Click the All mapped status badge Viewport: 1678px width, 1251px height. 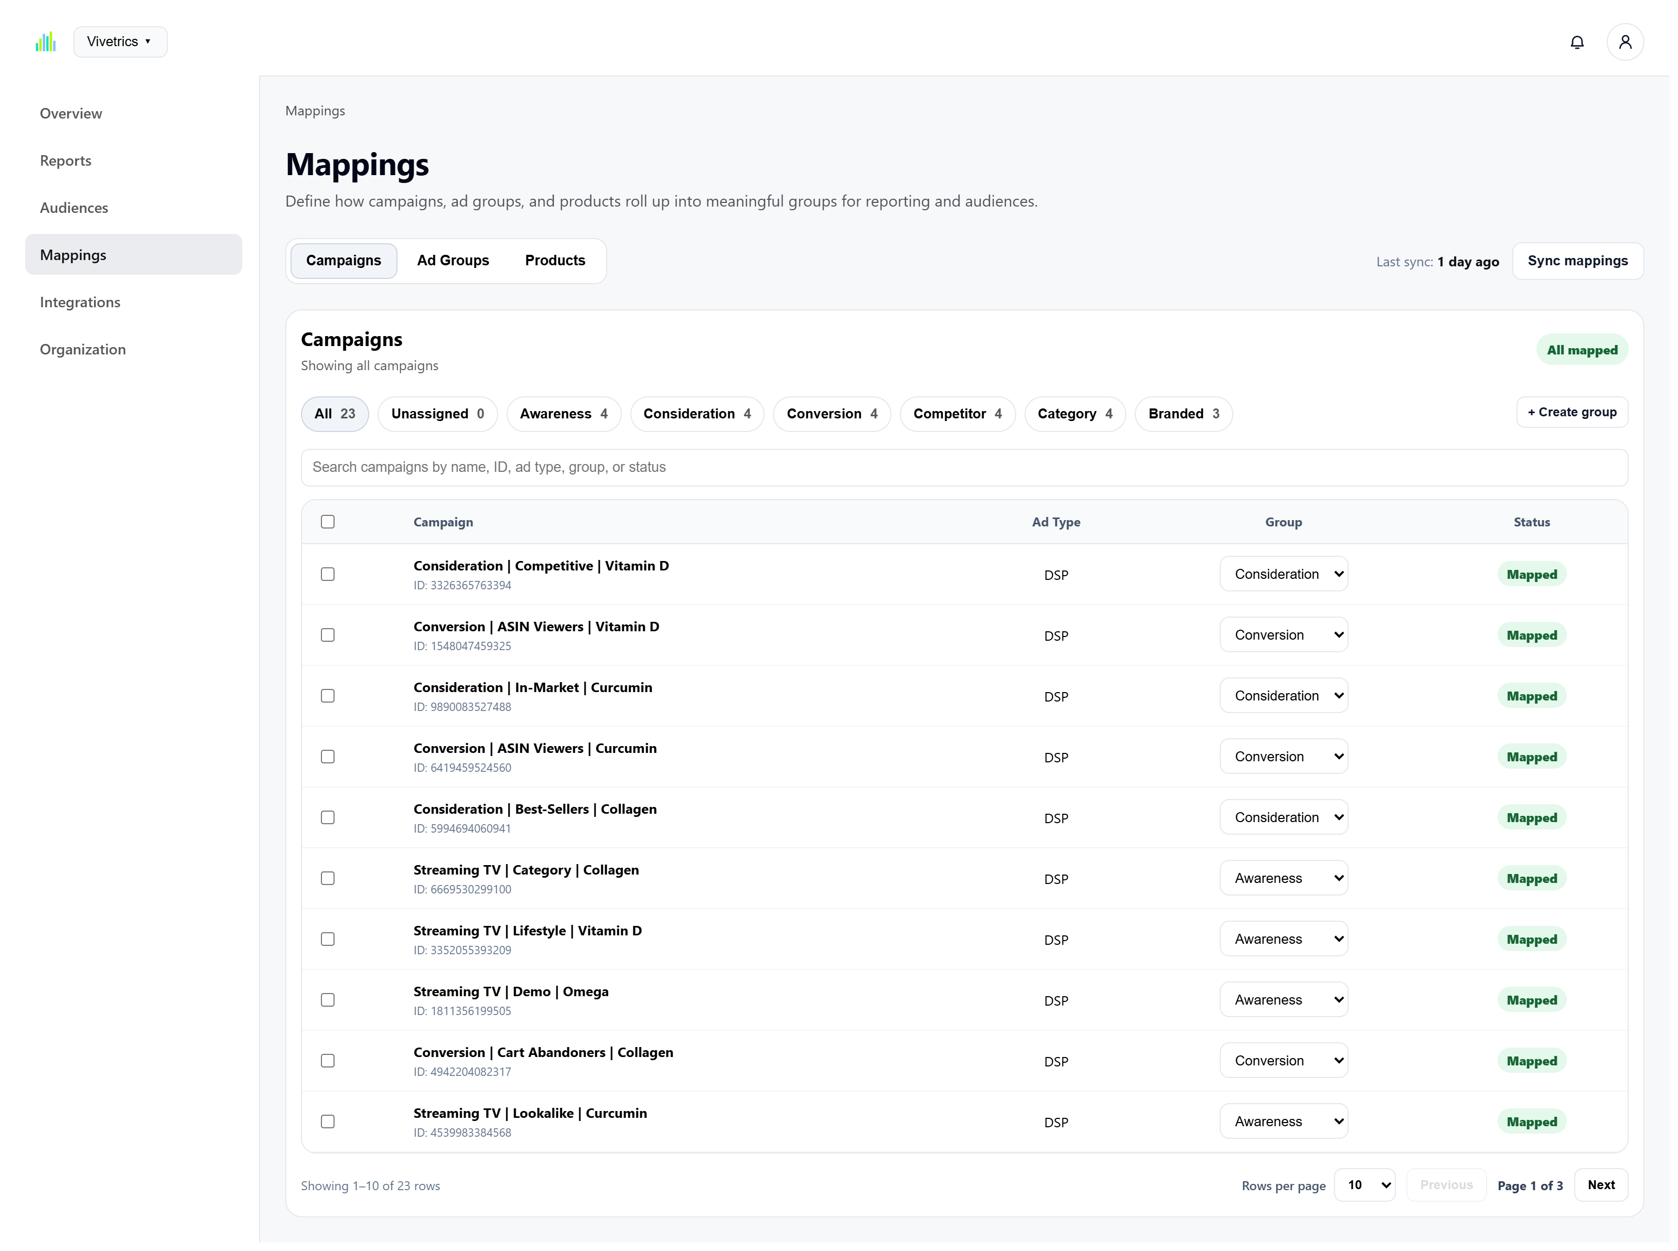click(1582, 350)
